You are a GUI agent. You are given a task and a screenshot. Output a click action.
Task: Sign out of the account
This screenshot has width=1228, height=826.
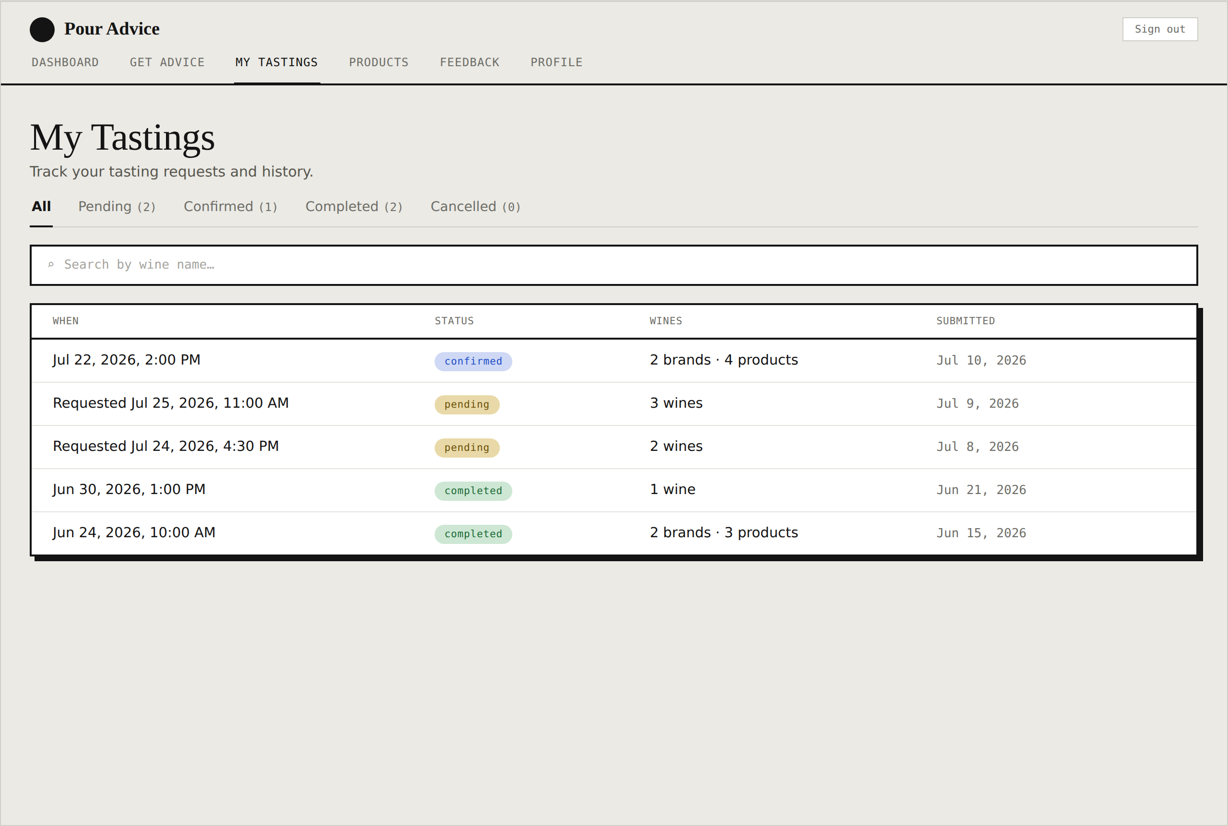pyautogui.click(x=1159, y=29)
